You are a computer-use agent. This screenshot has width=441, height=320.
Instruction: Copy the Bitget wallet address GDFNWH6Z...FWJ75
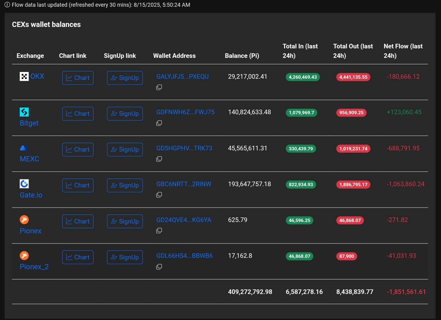tap(159, 123)
